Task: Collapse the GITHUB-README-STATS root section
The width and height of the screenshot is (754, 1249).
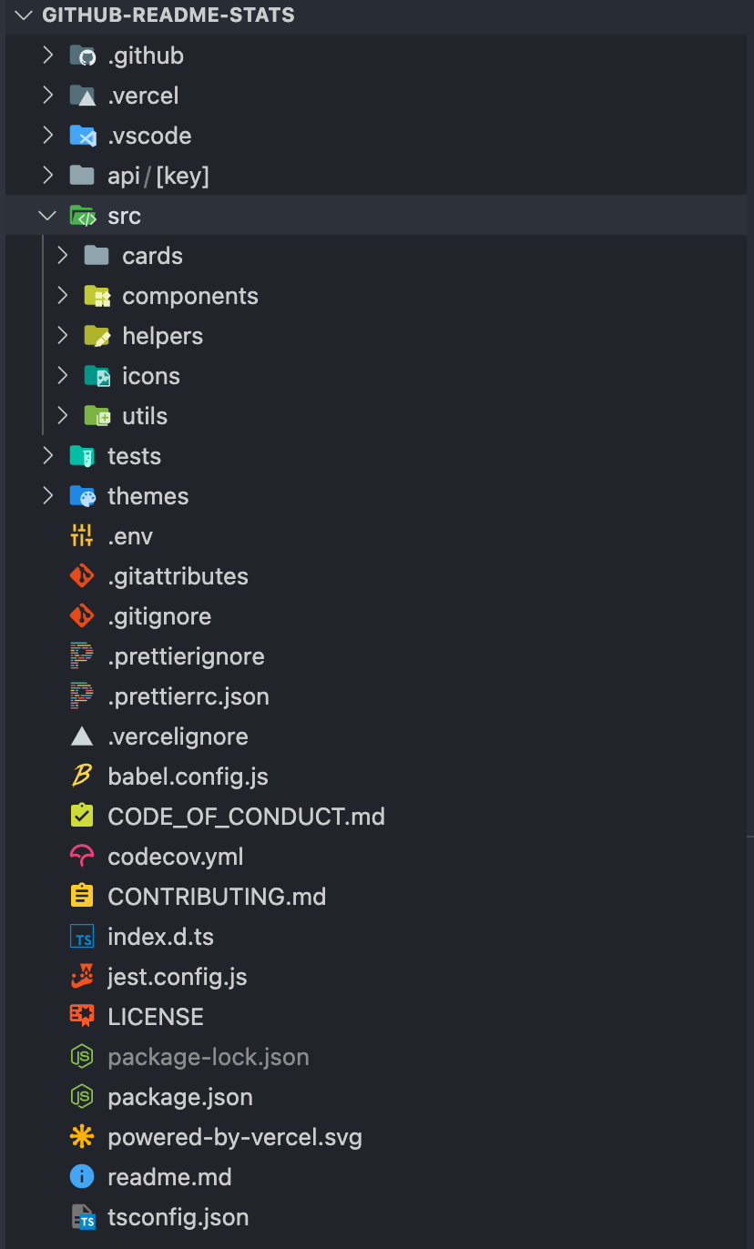Action: point(24,15)
